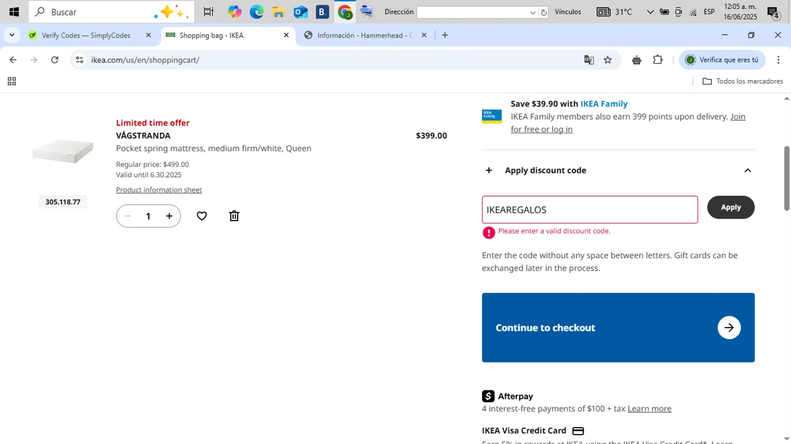Viewport: 791px width, 444px height.
Task: Close the Shopping bag - IKEA tab
Action: click(x=286, y=35)
